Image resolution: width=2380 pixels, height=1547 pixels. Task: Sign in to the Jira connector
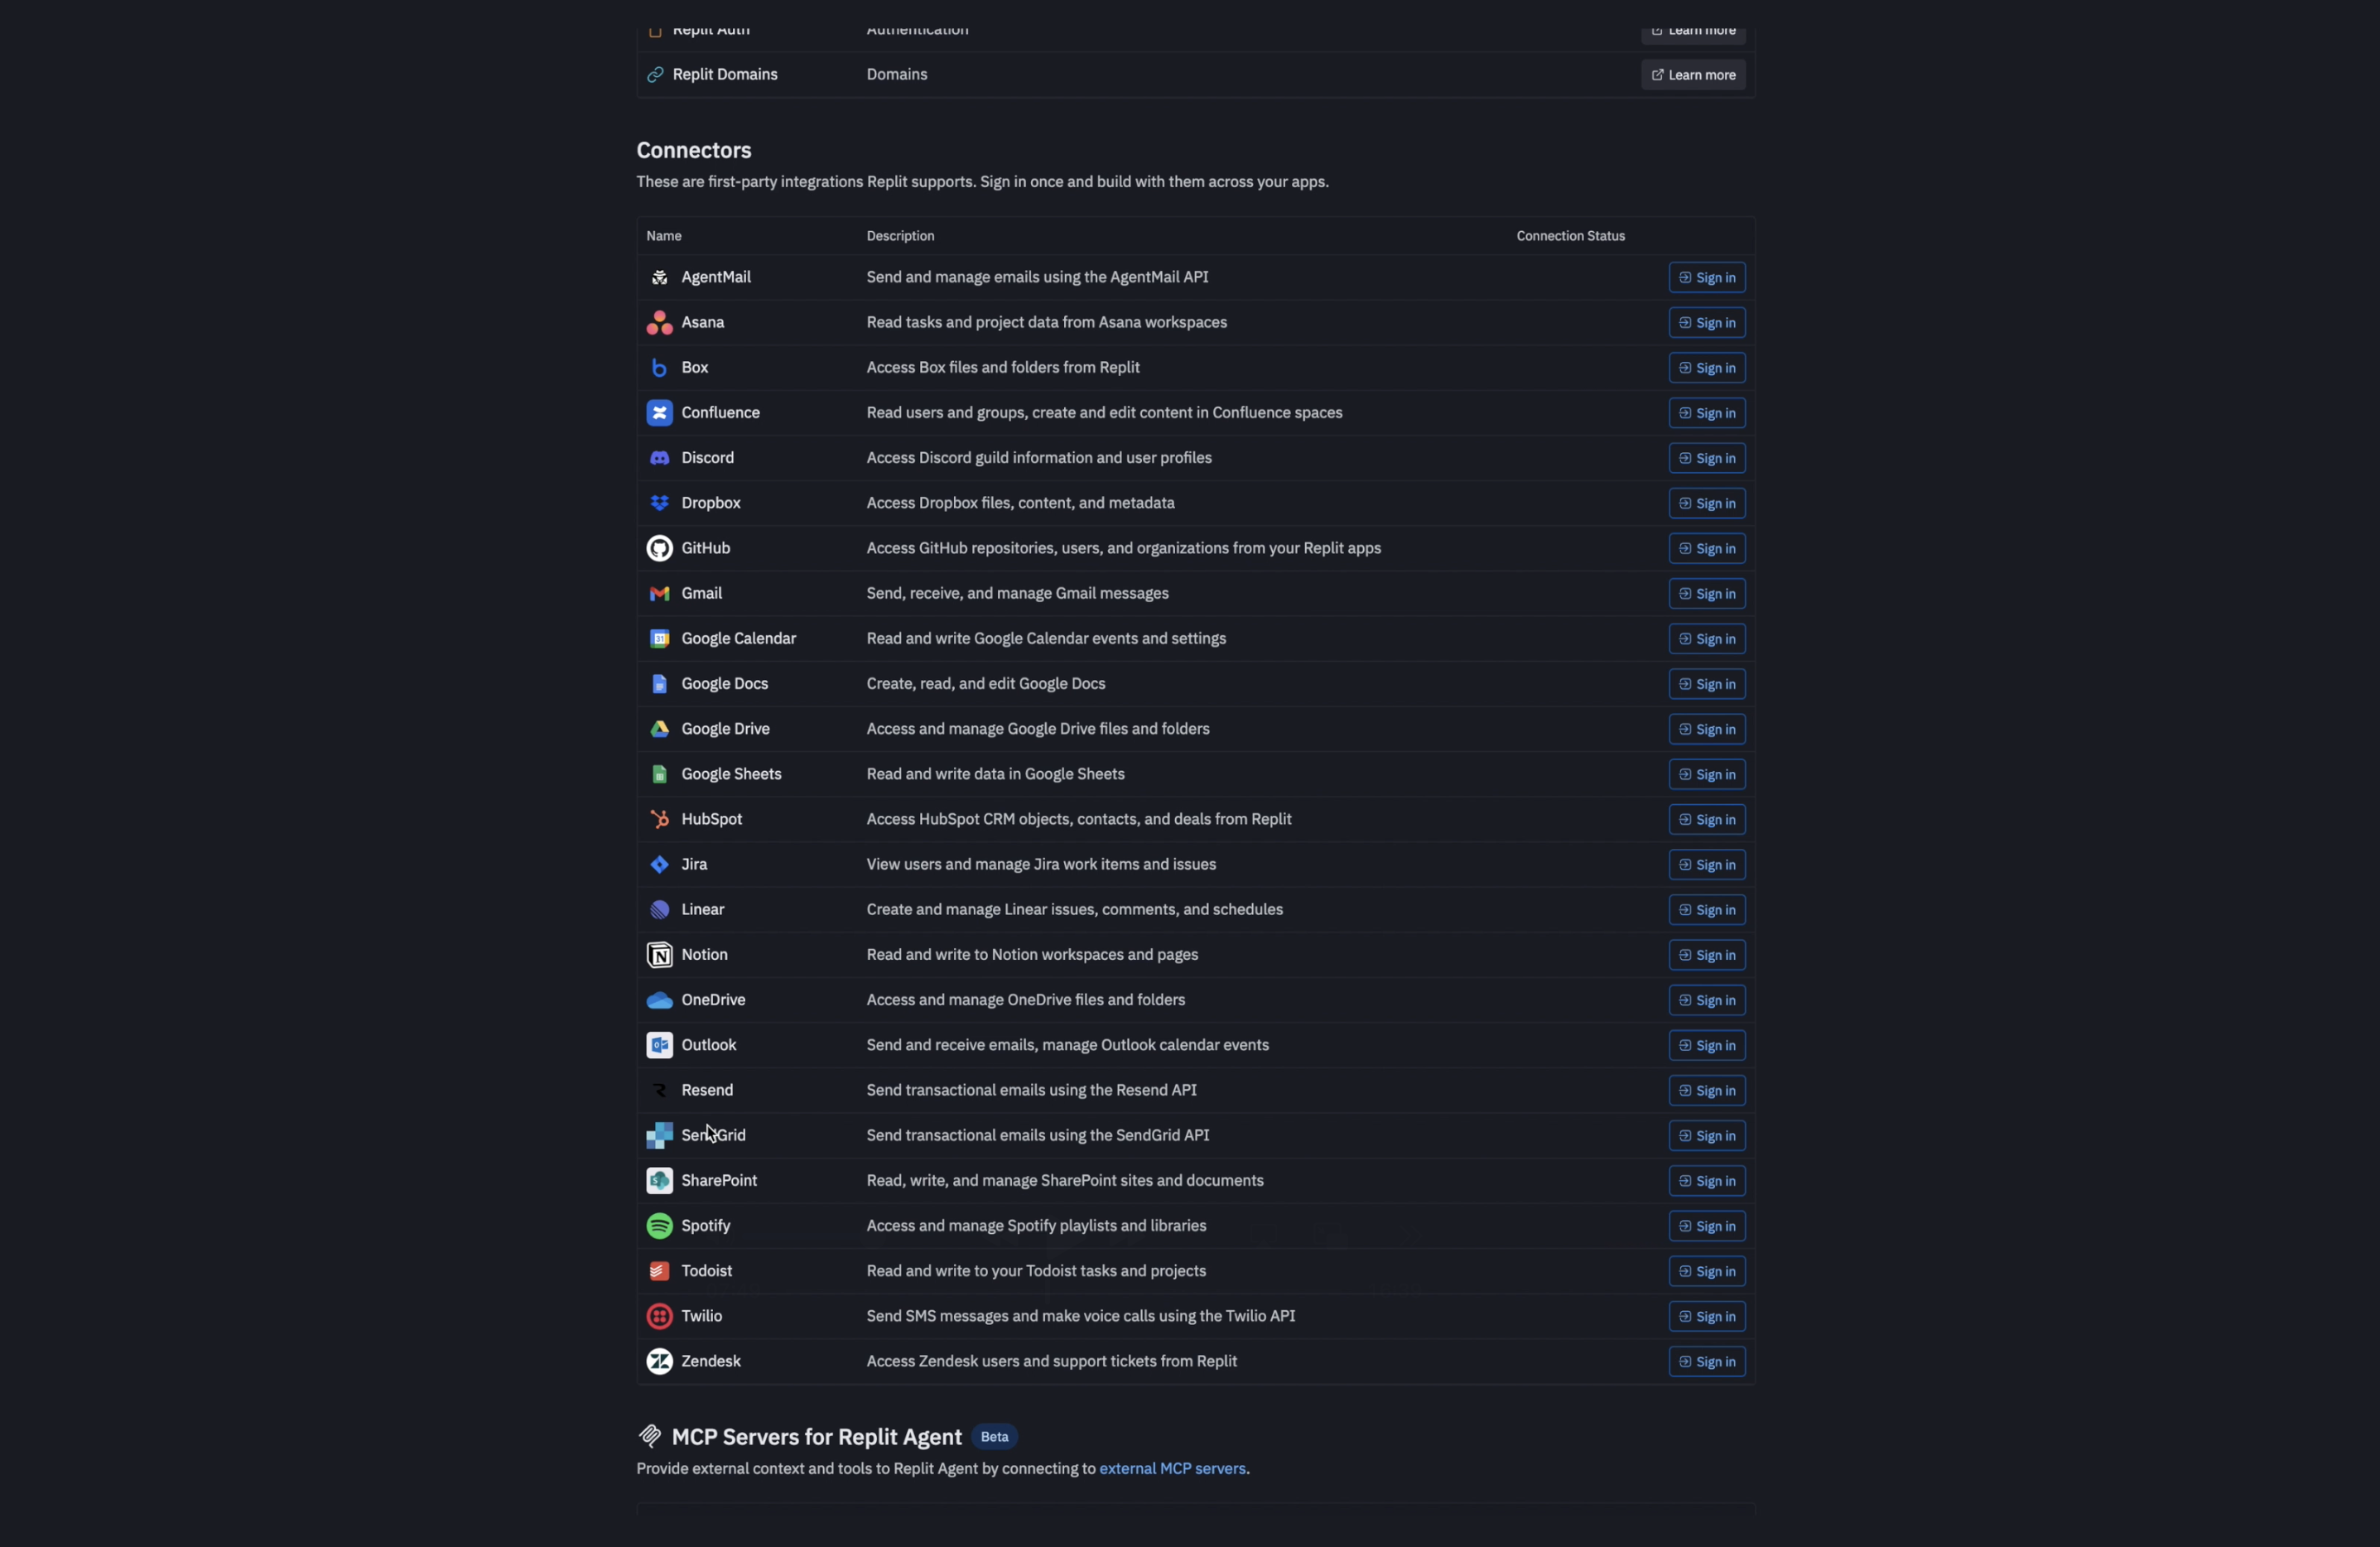click(1706, 864)
